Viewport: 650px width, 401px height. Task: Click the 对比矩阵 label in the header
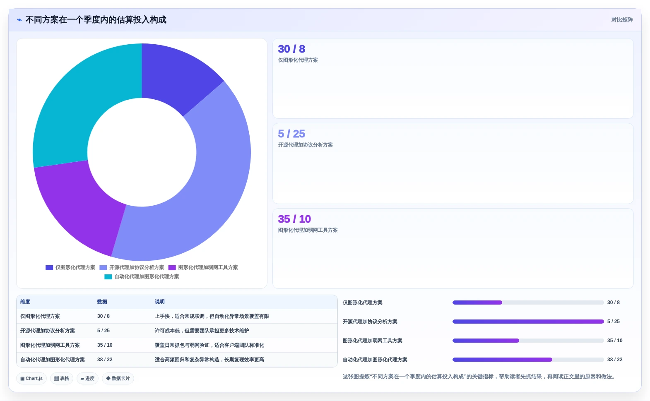(x=622, y=20)
